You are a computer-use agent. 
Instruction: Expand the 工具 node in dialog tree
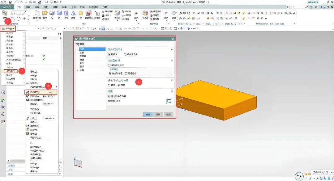[x=77, y=70]
